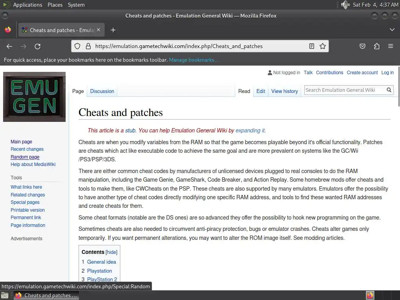Open the Places menu
This screenshot has width=400, height=300.
tap(55, 5)
